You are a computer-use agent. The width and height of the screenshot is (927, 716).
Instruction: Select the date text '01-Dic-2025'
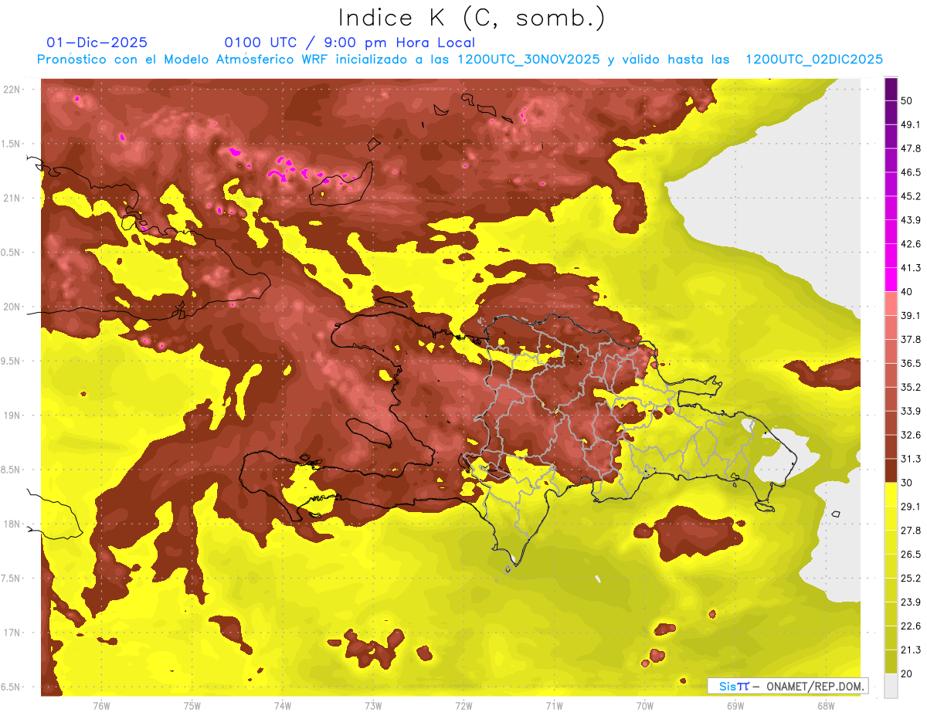[x=97, y=42]
